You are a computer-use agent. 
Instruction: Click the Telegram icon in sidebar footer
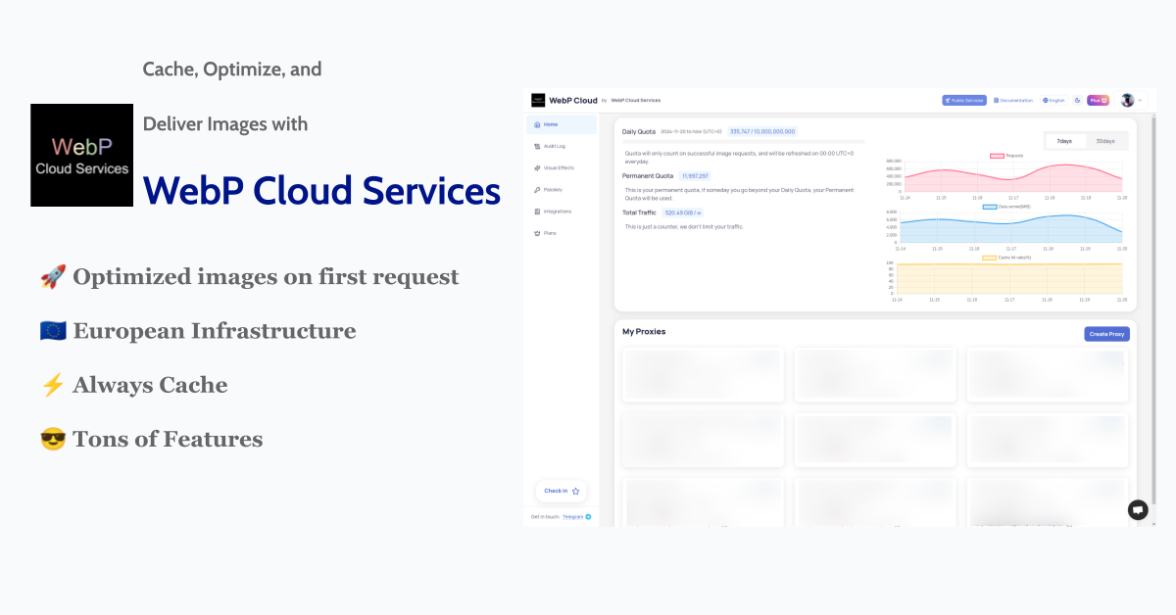coord(588,516)
